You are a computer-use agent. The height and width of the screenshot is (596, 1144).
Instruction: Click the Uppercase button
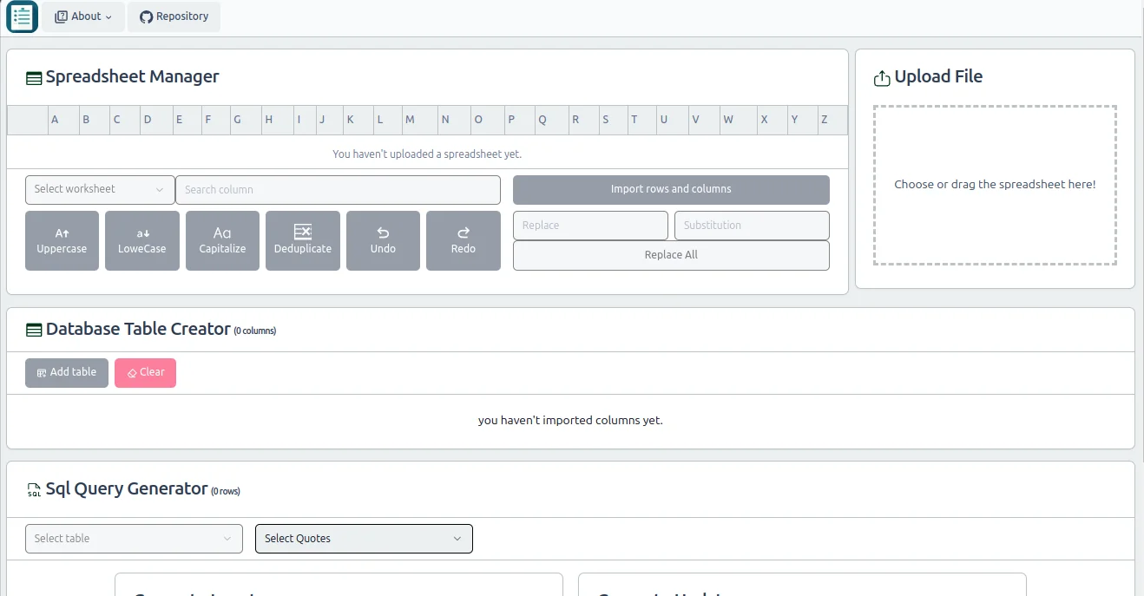62,241
